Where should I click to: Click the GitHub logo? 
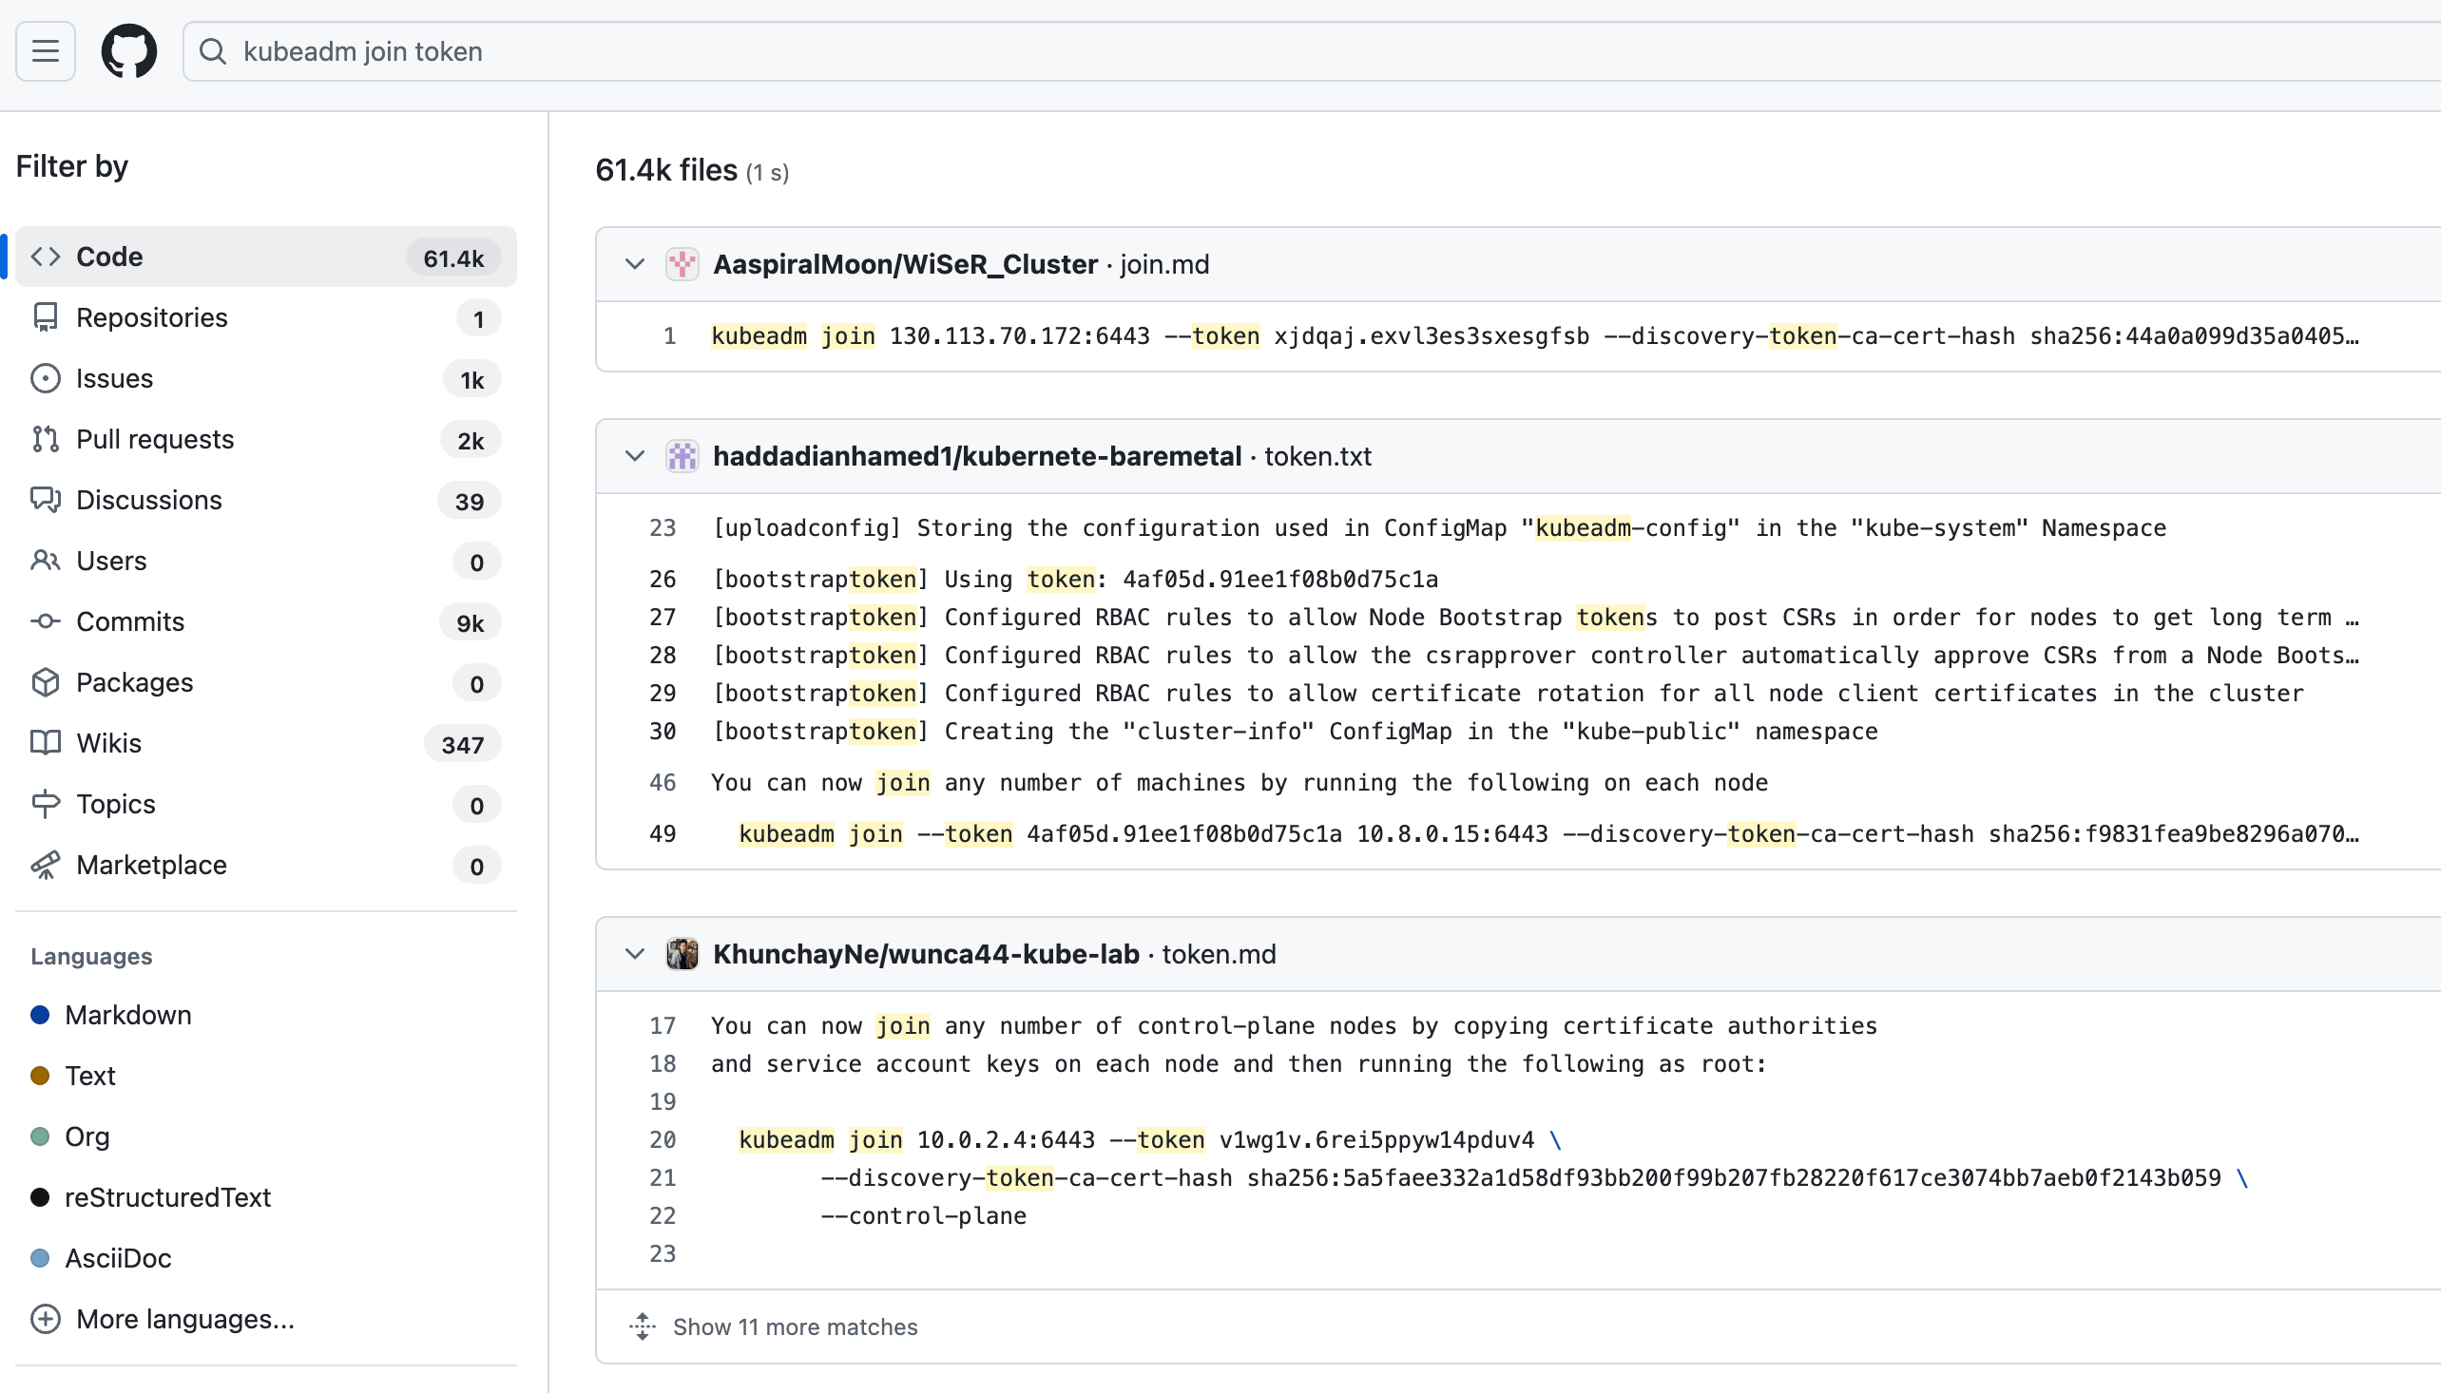pos(129,50)
